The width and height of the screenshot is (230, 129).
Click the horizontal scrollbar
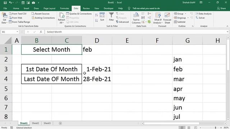(x=171, y=123)
